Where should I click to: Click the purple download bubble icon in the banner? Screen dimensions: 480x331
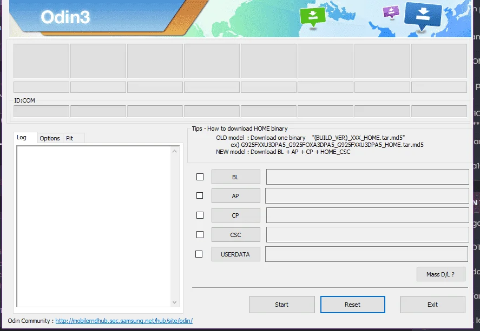pos(391,13)
